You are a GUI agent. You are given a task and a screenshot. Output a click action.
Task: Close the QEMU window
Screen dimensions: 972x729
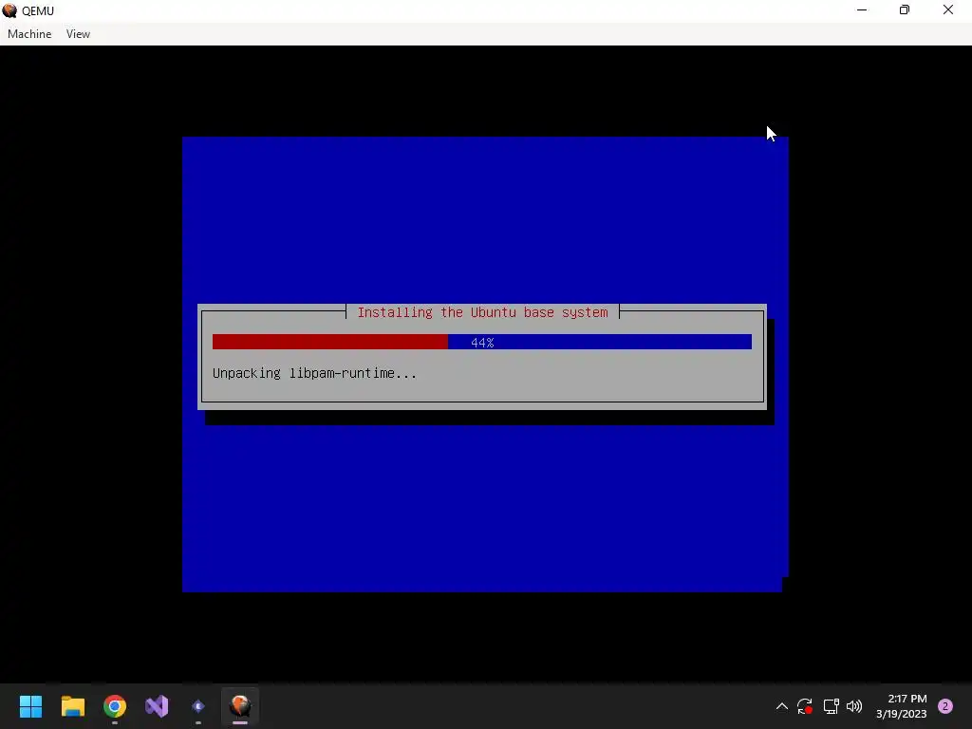click(948, 9)
